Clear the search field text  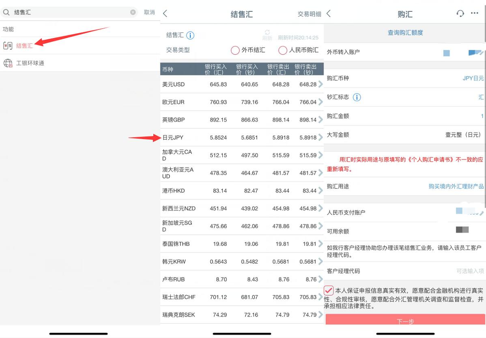[133, 12]
